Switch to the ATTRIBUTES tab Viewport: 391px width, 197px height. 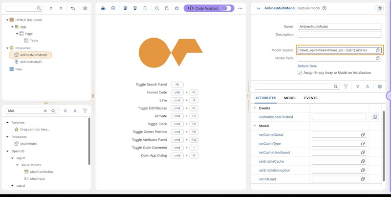[265, 98]
